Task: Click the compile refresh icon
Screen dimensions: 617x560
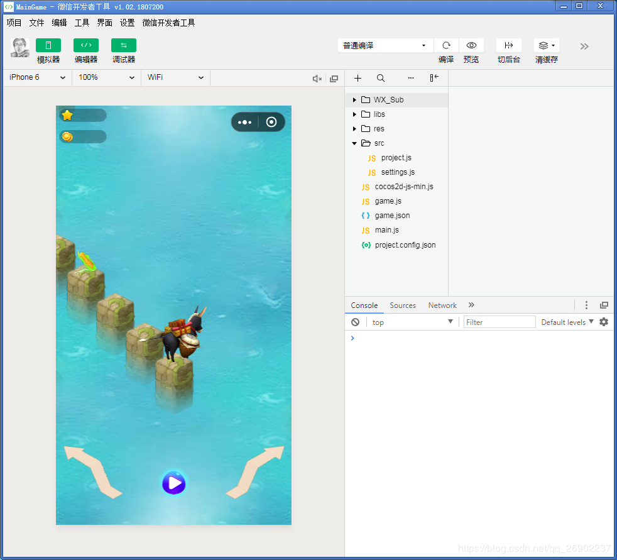Action: 446,45
